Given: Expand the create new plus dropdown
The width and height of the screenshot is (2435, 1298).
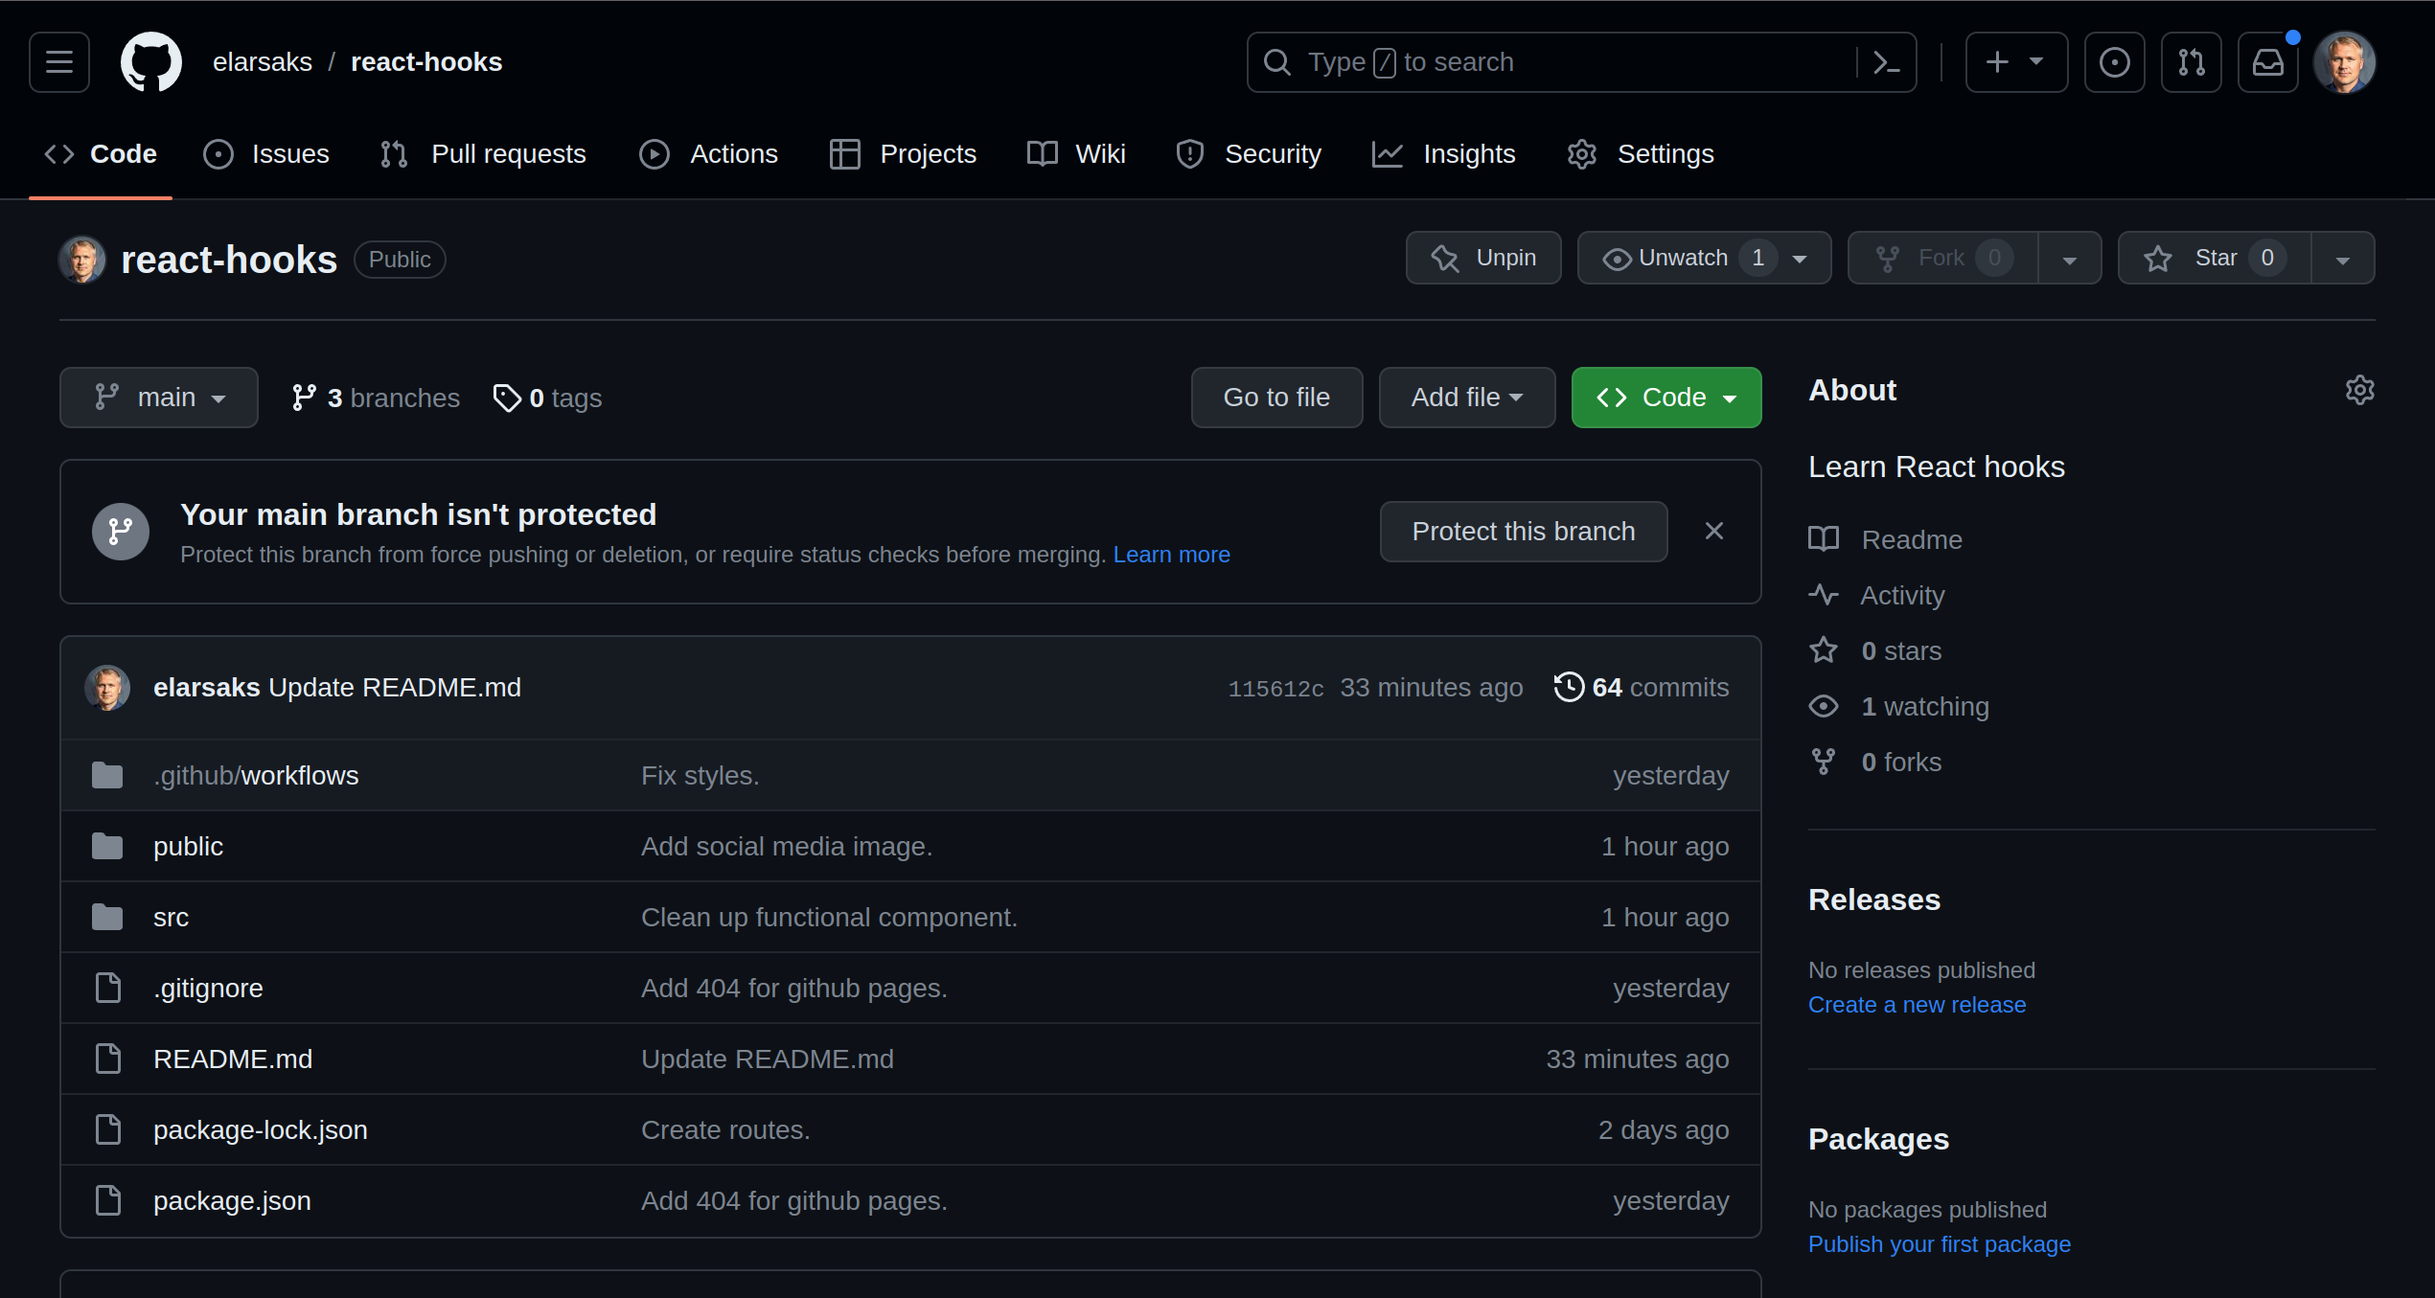Looking at the screenshot, I should click(x=2017, y=62).
